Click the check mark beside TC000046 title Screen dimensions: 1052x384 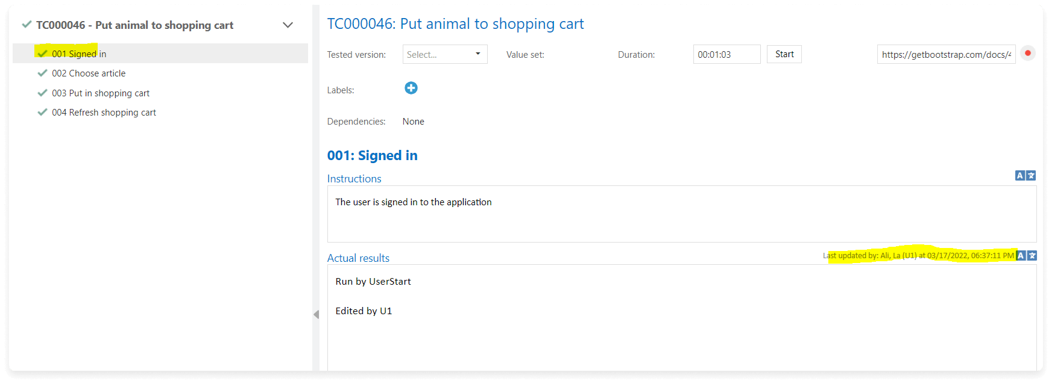pyautogui.click(x=27, y=25)
